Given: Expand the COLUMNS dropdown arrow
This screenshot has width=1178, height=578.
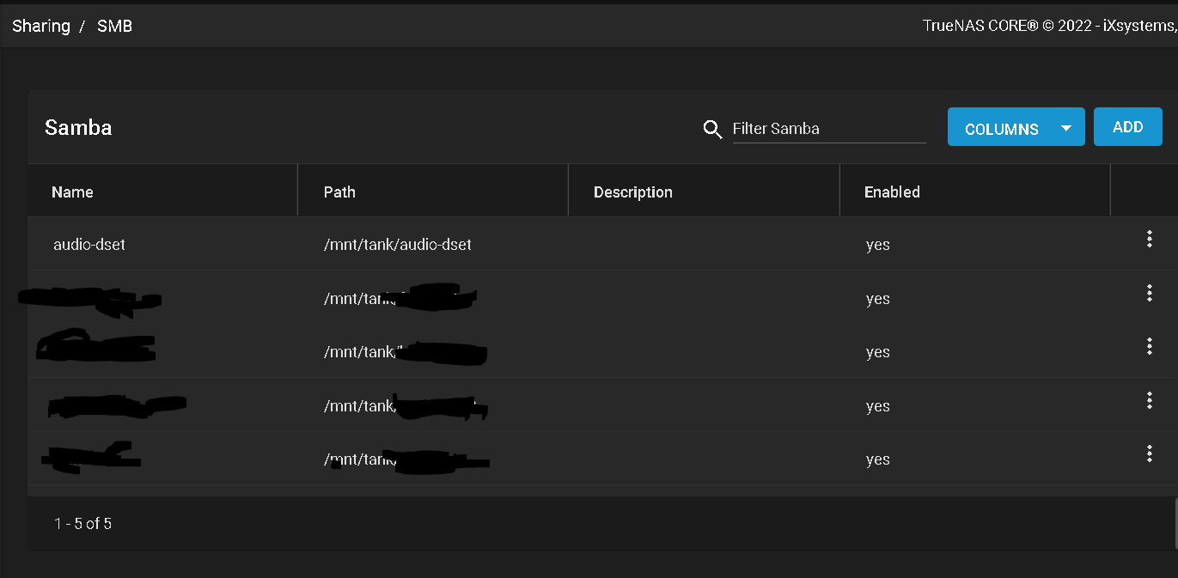Looking at the screenshot, I should point(1066,129).
